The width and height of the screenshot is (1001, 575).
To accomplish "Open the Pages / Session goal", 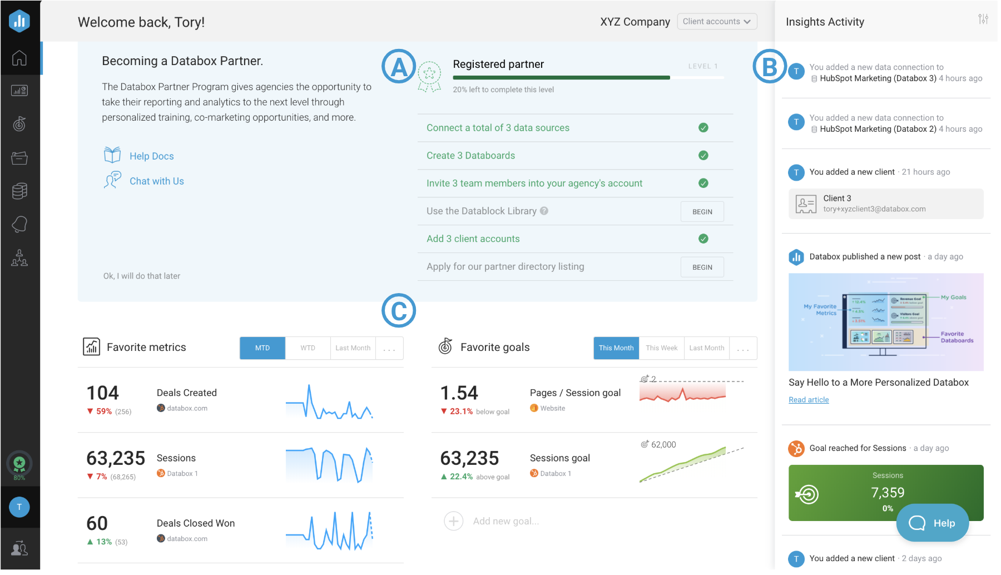I will tap(594, 400).
